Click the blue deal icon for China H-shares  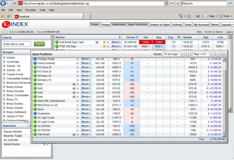(35, 63)
